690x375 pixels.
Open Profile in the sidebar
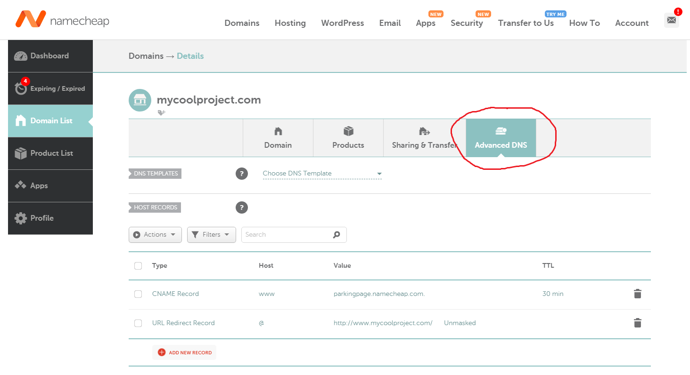(x=50, y=218)
